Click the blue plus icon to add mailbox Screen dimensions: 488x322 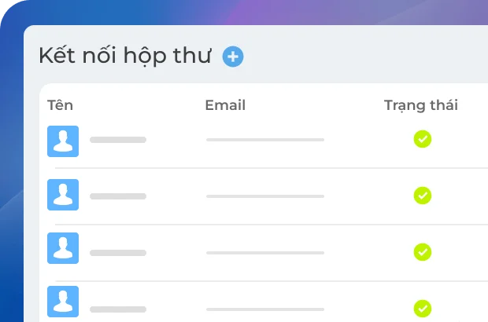tap(233, 57)
